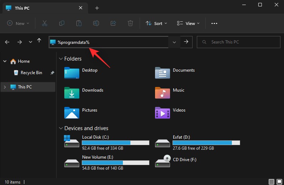This screenshot has width=284, height=185.
Task: Click the Search This PC field
Action: [x=239, y=42]
